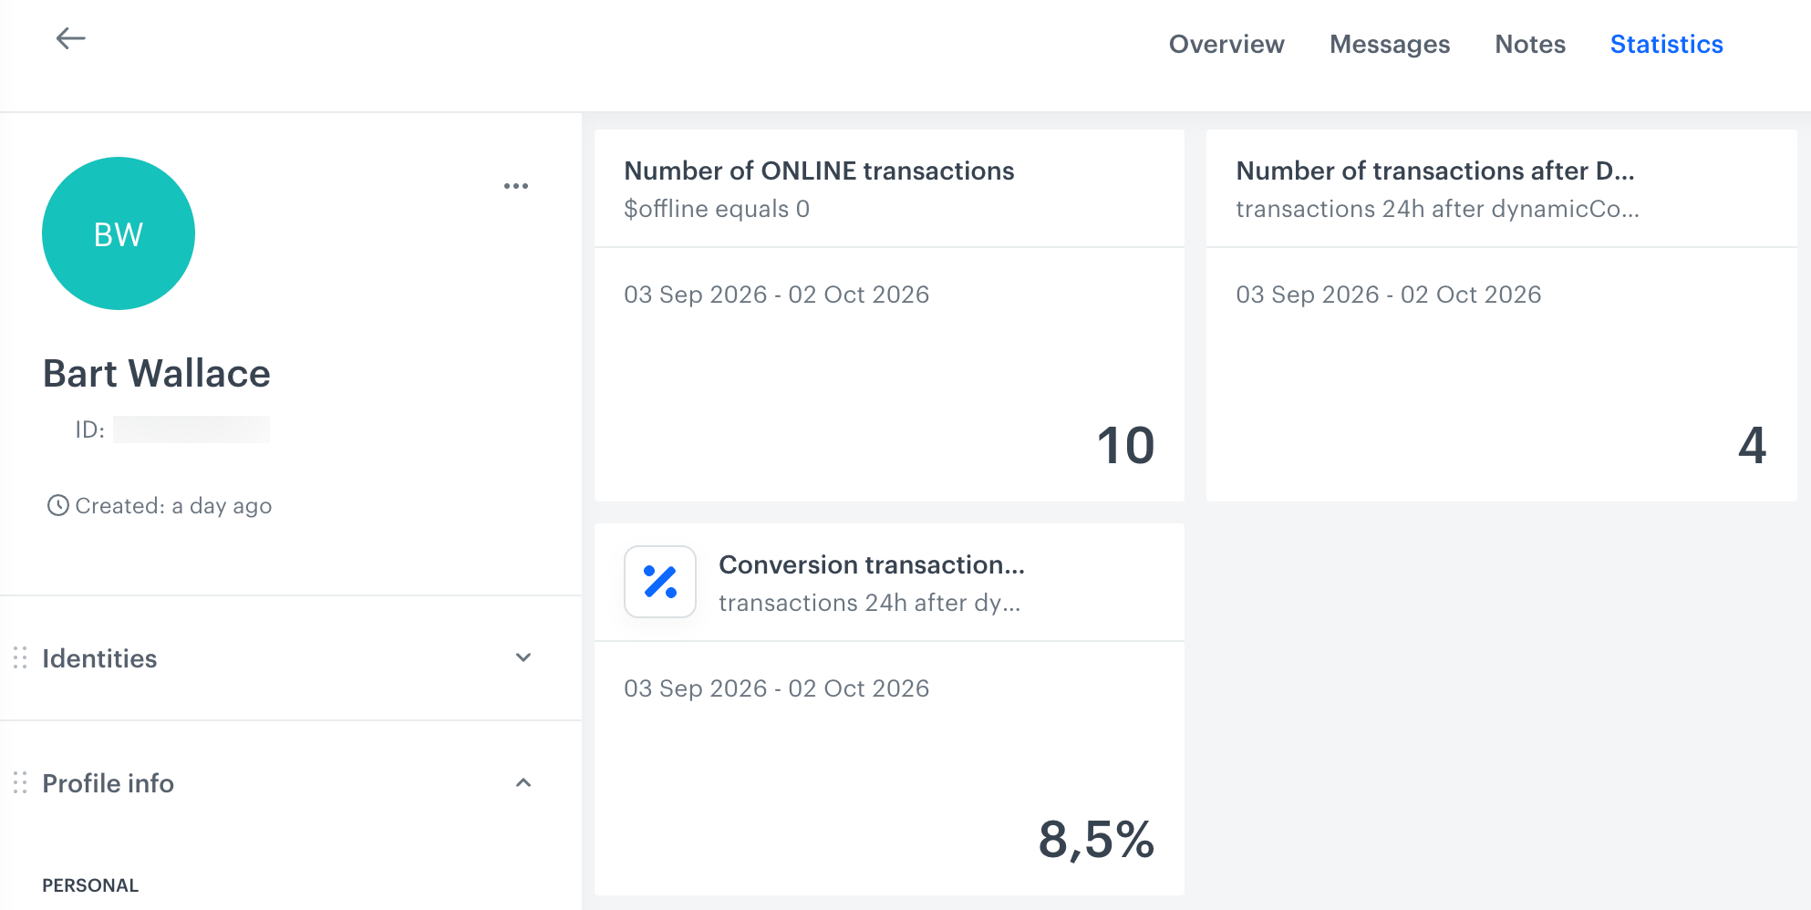Click 'transactions 24h after dy...' subtitle

[x=870, y=603]
